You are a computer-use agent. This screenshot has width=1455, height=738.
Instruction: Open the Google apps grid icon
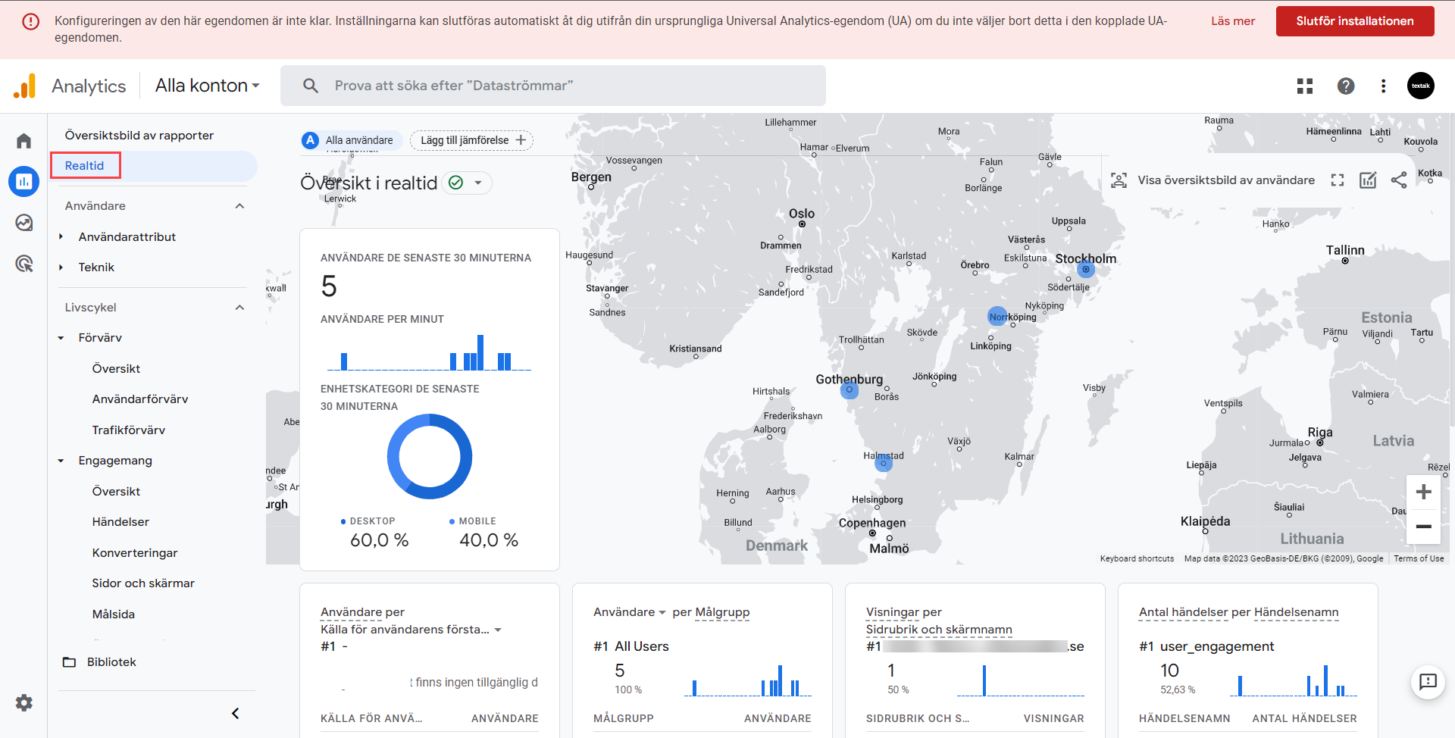point(1304,86)
